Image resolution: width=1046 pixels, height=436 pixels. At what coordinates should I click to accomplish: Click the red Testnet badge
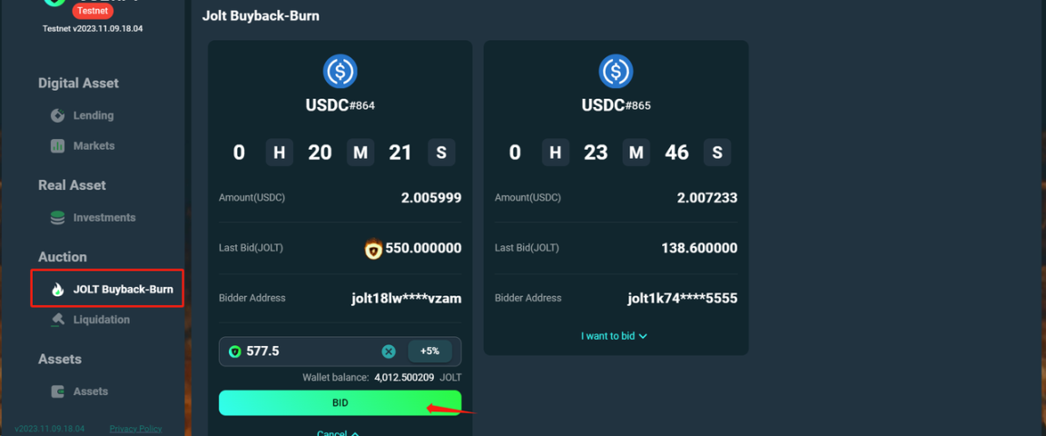[x=94, y=11]
